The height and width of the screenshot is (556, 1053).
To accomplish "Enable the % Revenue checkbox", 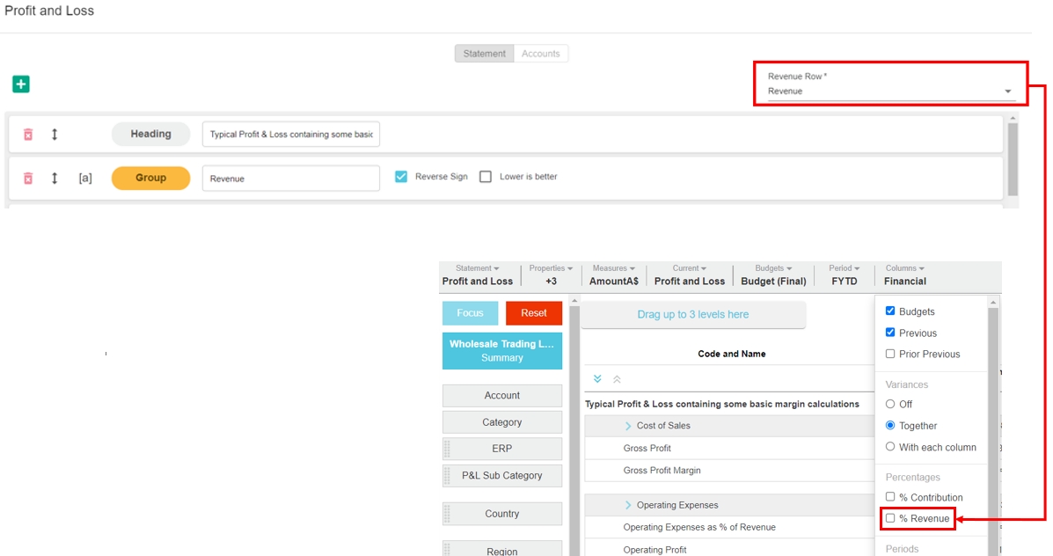I will click(890, 518).
